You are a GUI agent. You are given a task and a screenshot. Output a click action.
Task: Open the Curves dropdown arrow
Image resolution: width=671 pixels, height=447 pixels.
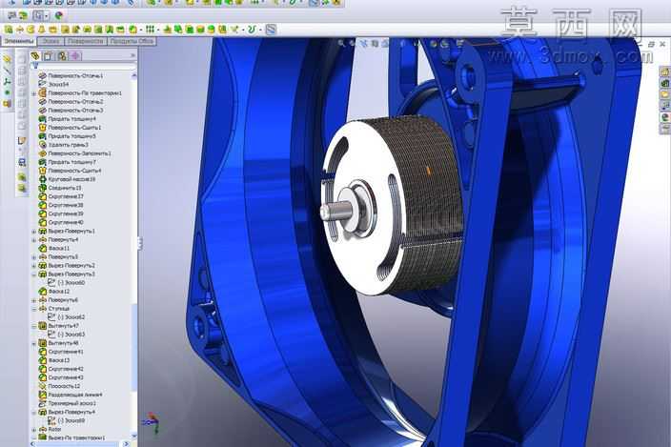(260, 30)
